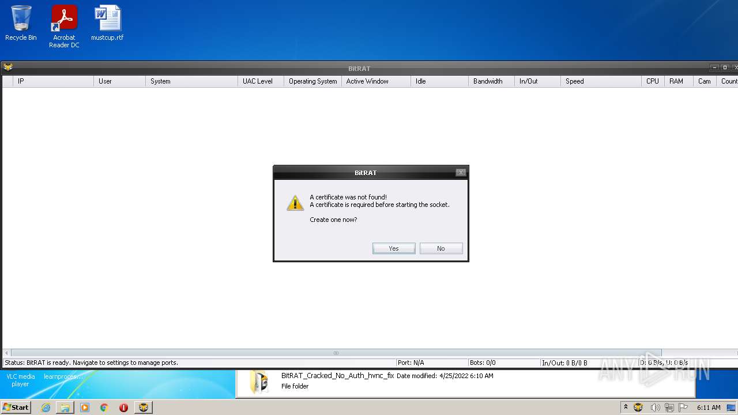Sort by In/Out column header
This screenshot has width=738, height=415.
point(537,81)
